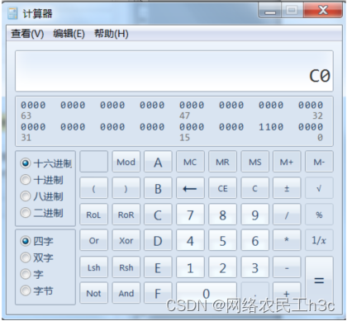Store value with MS button
Screen dimensions: 347x321
tap(254, 162)
